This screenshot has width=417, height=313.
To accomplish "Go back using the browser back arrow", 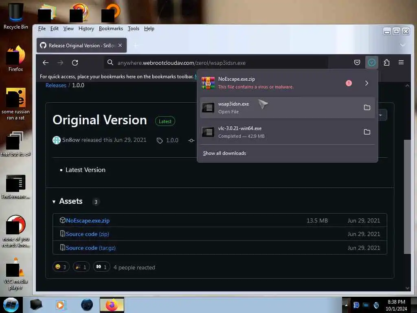I will point(46,63).
